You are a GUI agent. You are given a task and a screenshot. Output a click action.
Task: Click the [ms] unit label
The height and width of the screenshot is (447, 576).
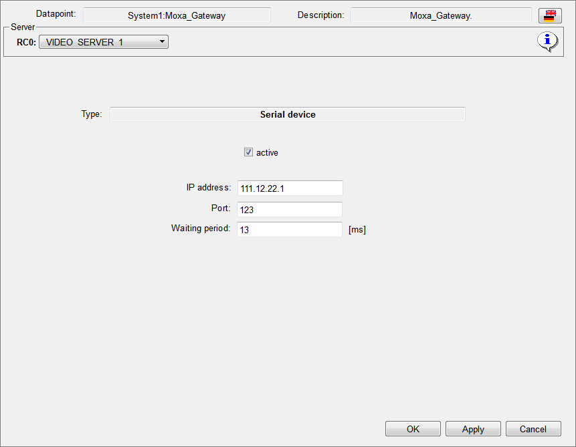coord(357,230)
